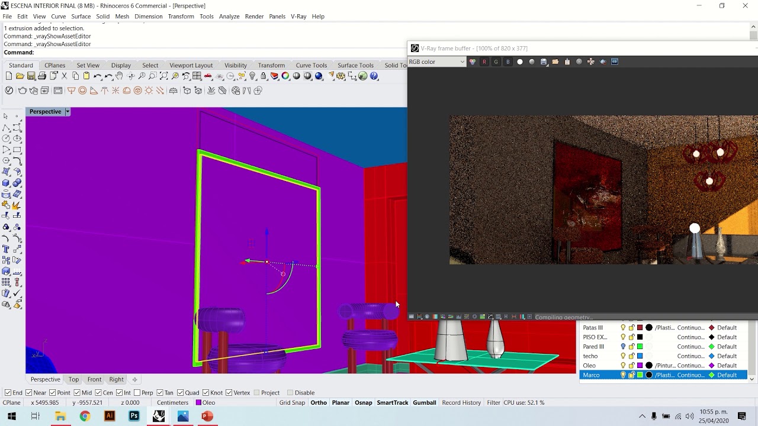Click the Zoom Extents icon
The image size is (758, 426).
pyautogui.click(x=163, y=76)
